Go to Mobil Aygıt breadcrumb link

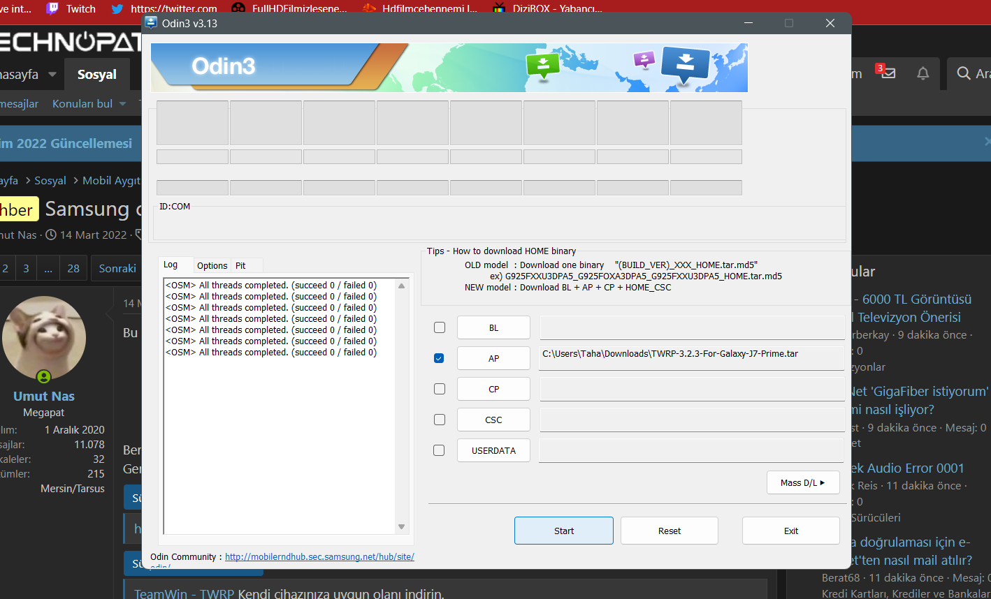(x=111, y=180)
